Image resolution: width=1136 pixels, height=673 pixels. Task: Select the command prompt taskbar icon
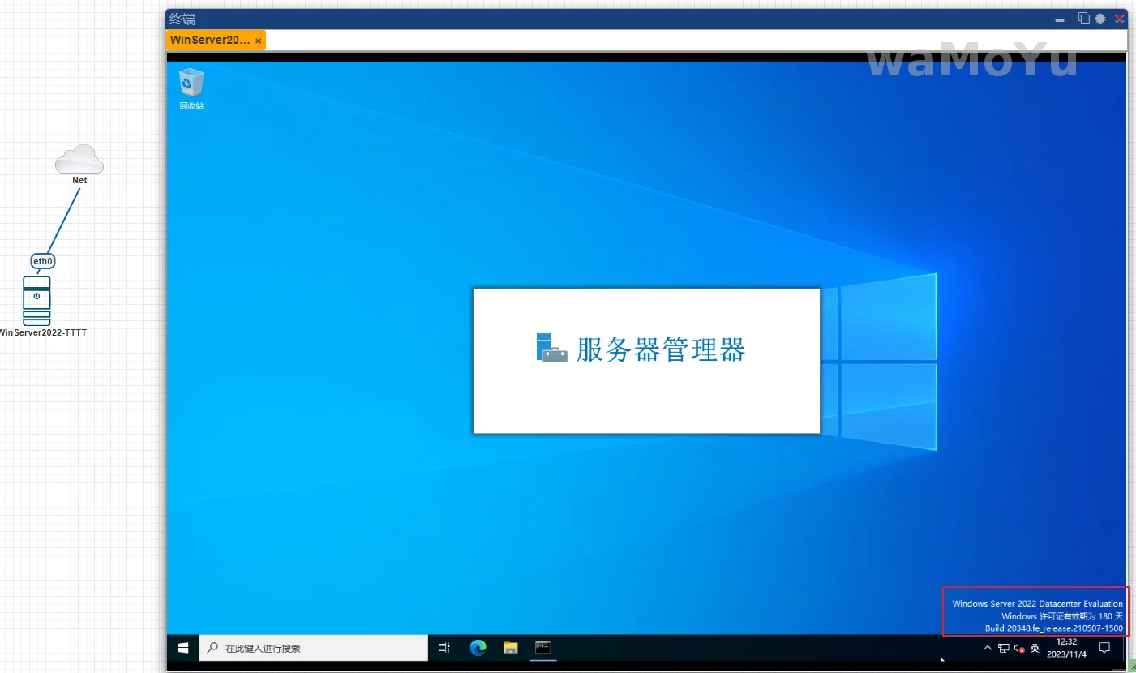[543, 648]
